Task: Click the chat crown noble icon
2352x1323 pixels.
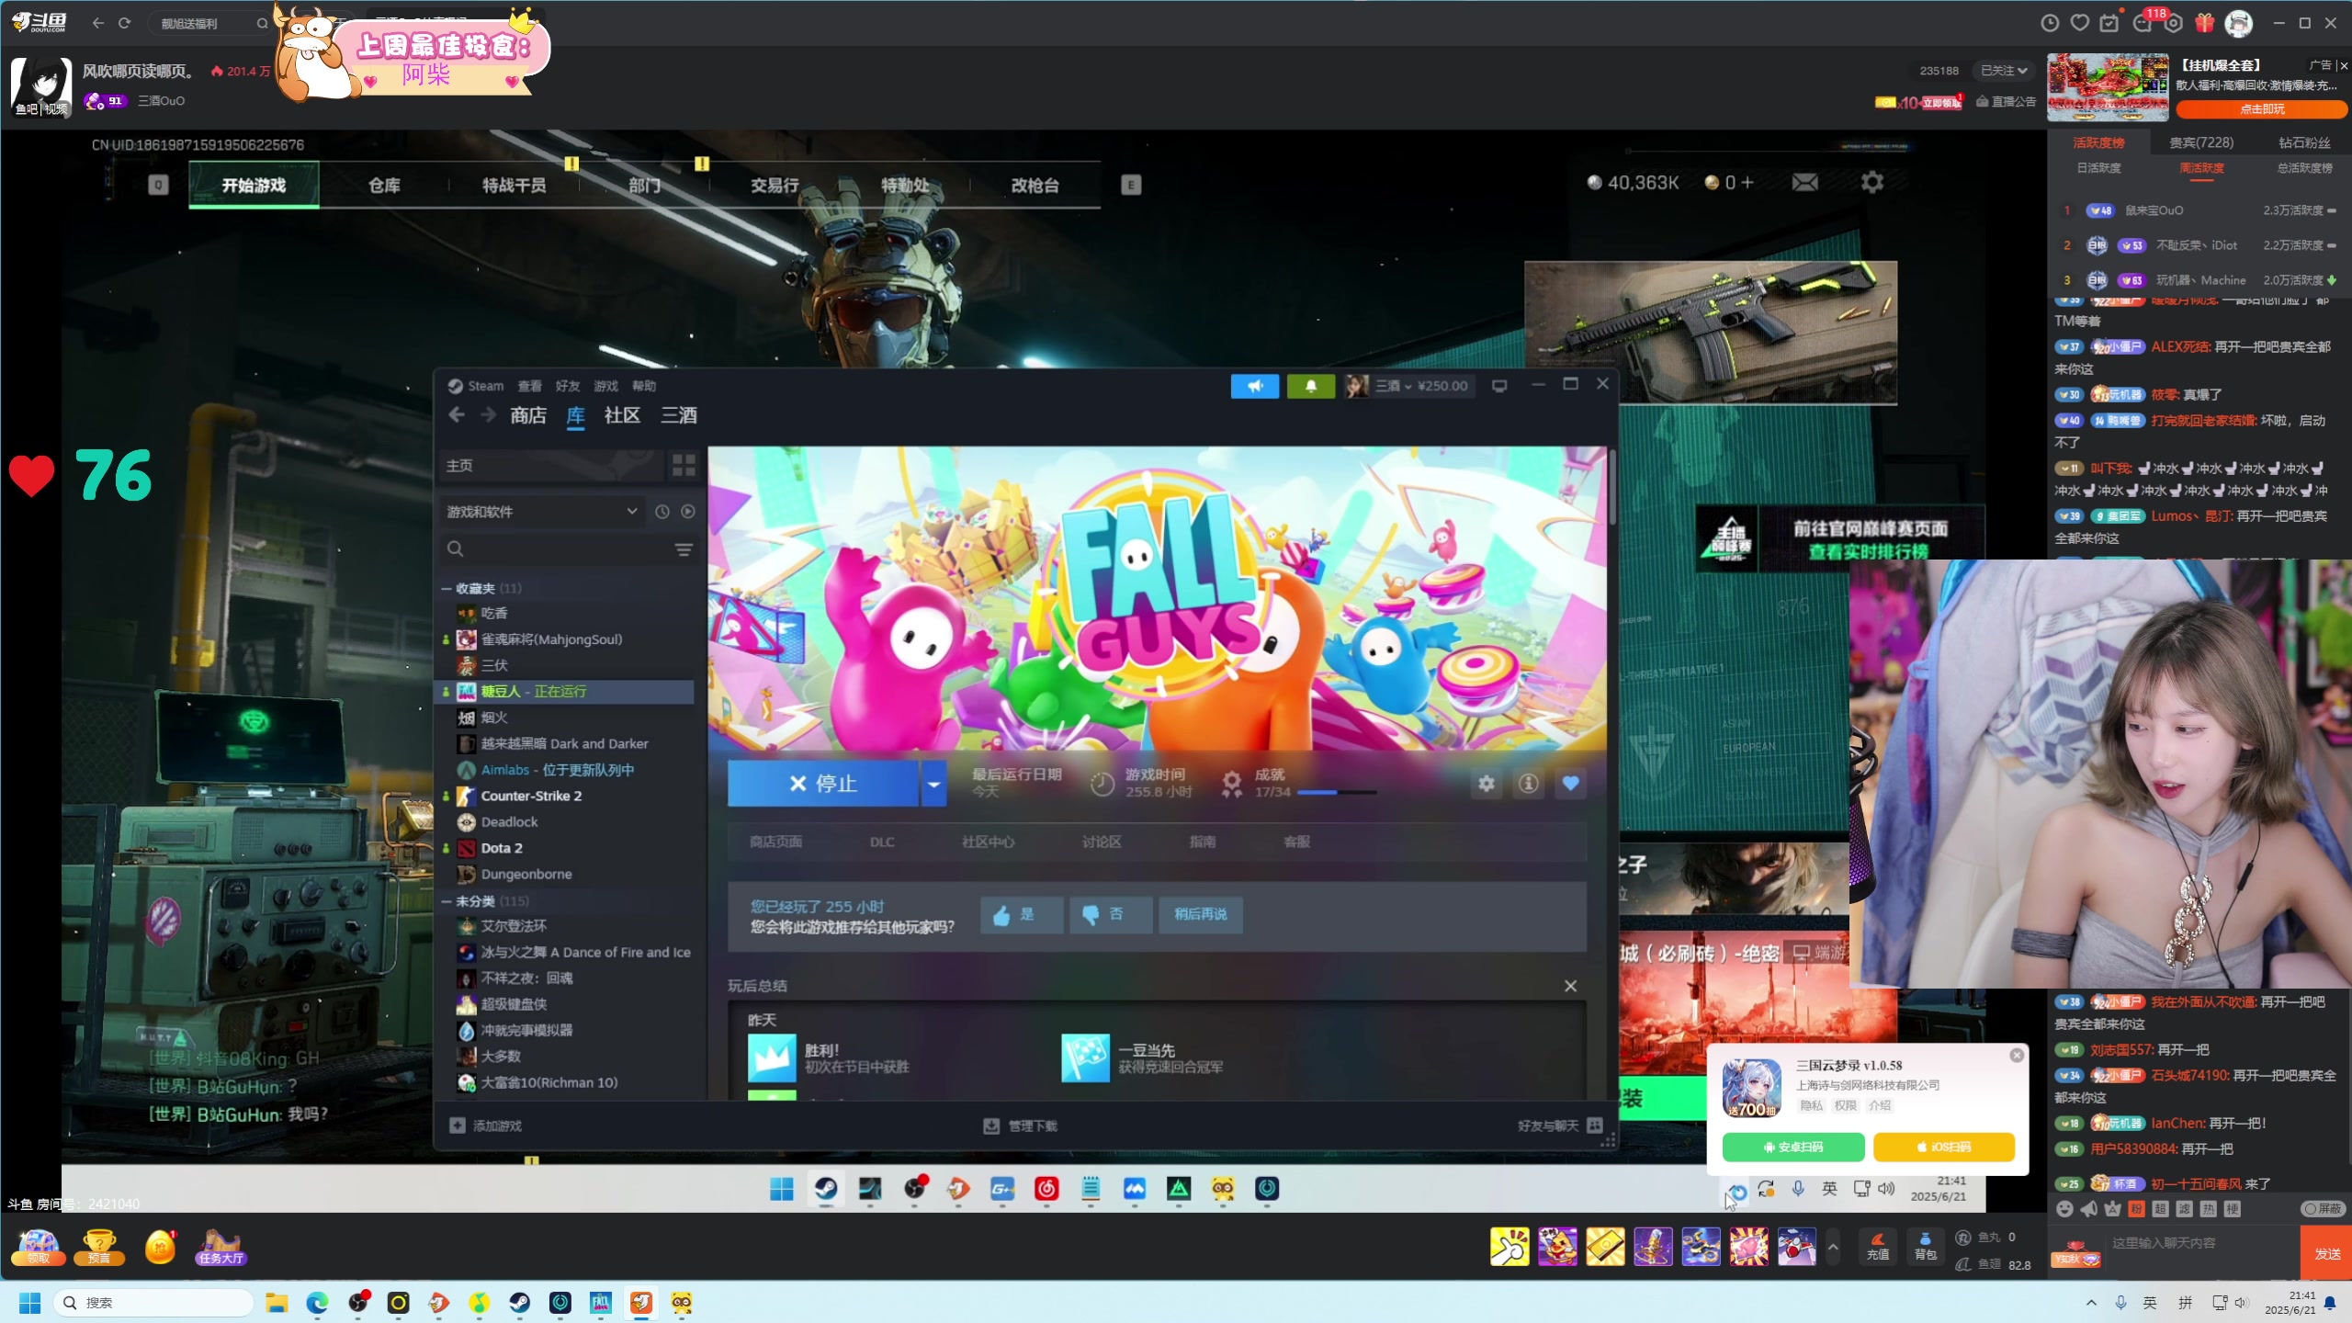Action: [2112, 1209]
